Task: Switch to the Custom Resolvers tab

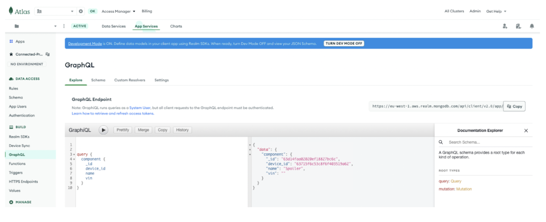Action: tap(130, 80)
